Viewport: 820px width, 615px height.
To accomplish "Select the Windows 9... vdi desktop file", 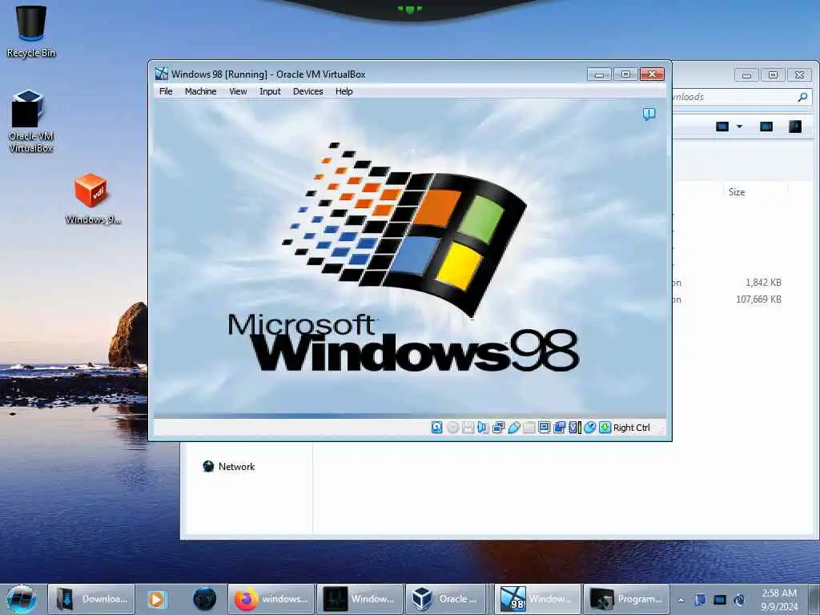I will tap(93, 199).
